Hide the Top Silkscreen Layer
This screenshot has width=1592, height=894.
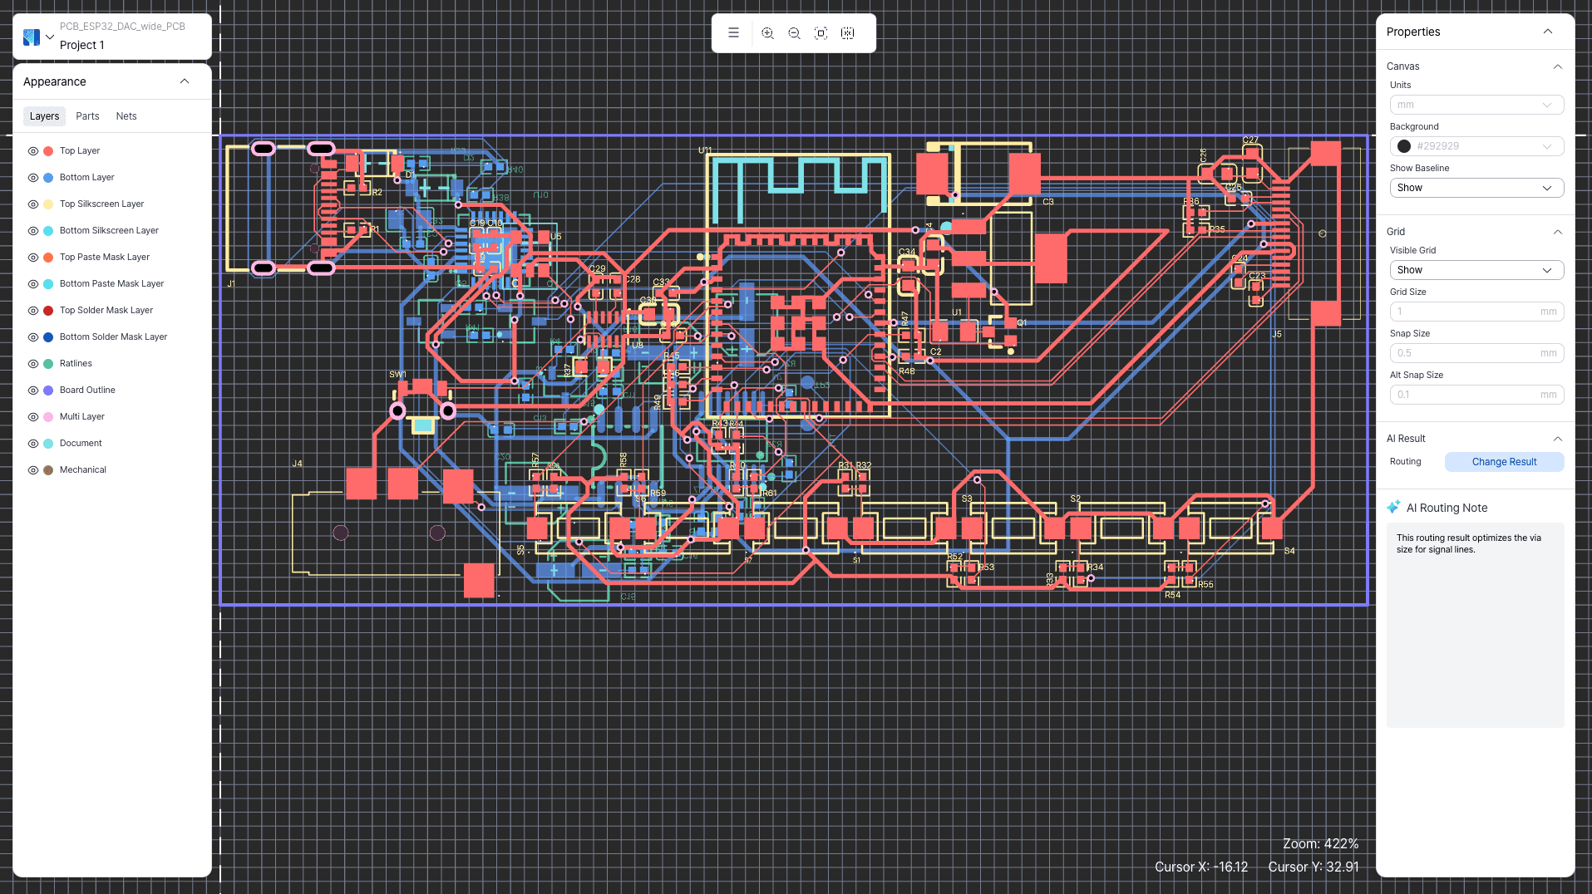[x=33, y=204]
